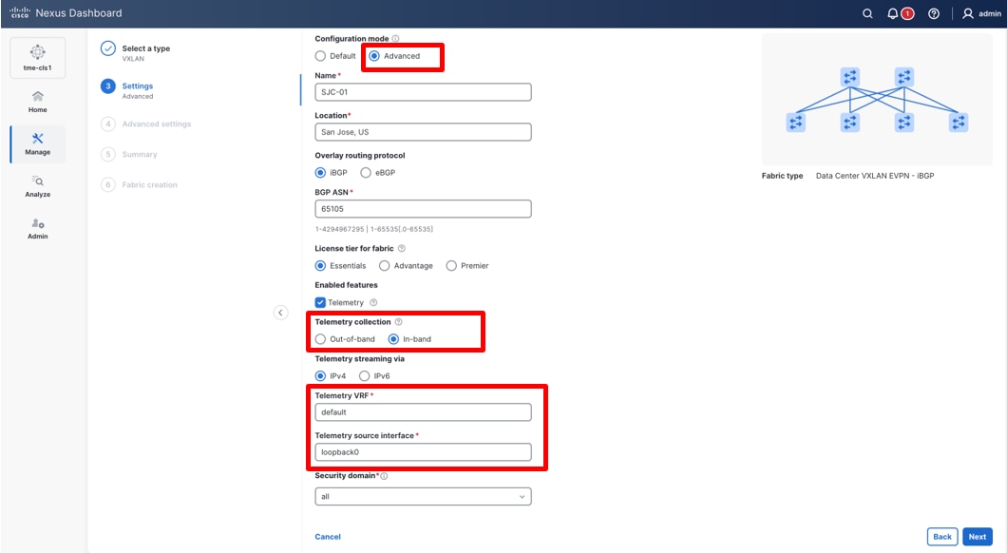Open the help question mark icon
Screen dimensions: 1007x553
[x=932, y=13]
